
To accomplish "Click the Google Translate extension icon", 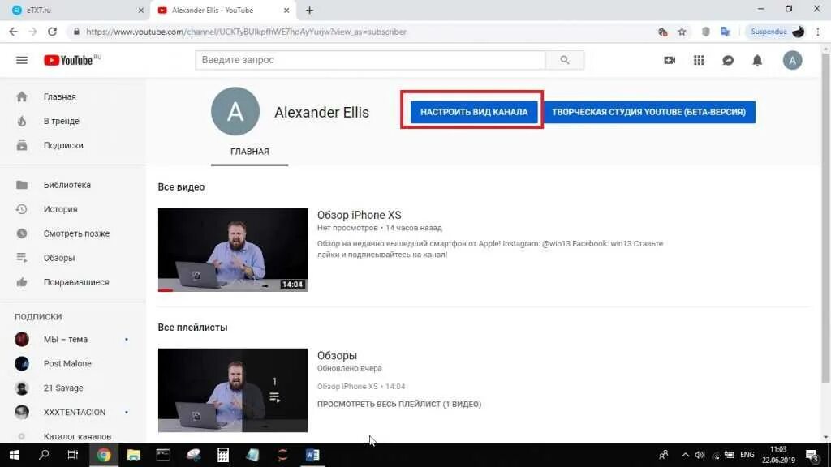I will coord(725,32).
